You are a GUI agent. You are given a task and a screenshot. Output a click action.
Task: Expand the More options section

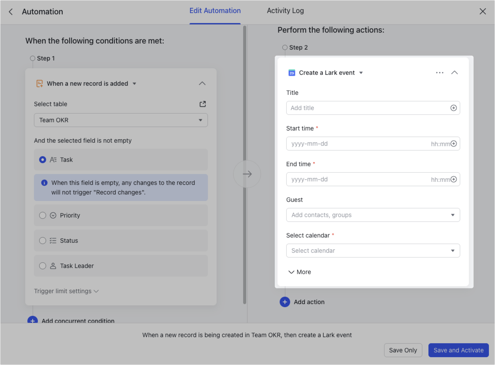(x=300, y=272)
